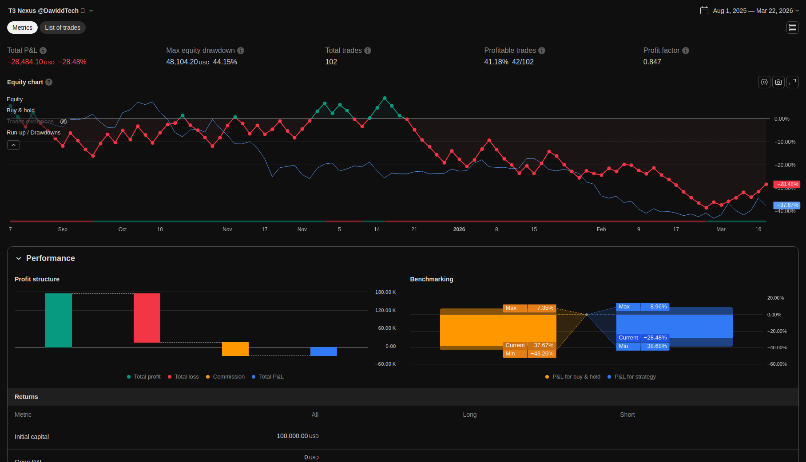The image size is (806, 462).
Task: Open the T3 Nexus strategy dropdown
Action: [91, 11]
